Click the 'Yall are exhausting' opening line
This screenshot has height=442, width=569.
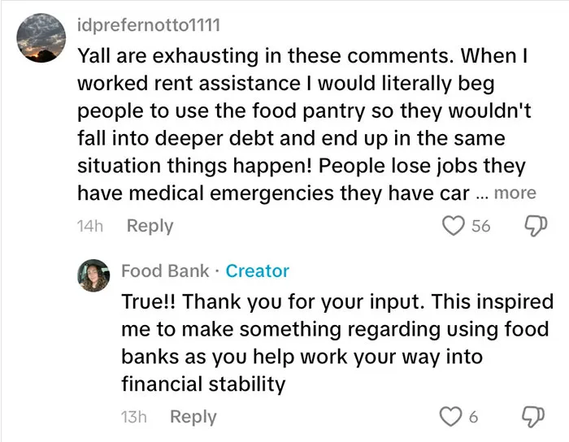pyautogui.click(x=302, y=56)
